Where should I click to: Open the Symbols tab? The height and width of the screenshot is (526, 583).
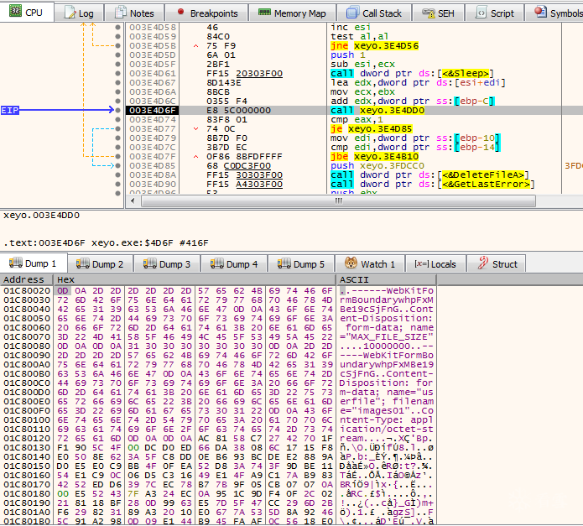(x=554, y=13)
